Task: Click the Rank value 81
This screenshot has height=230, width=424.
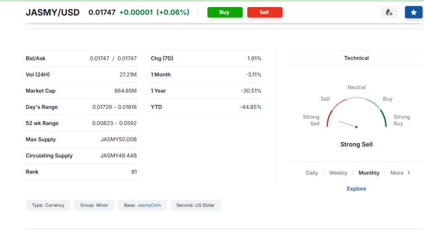Action: (x=134, y=172)
